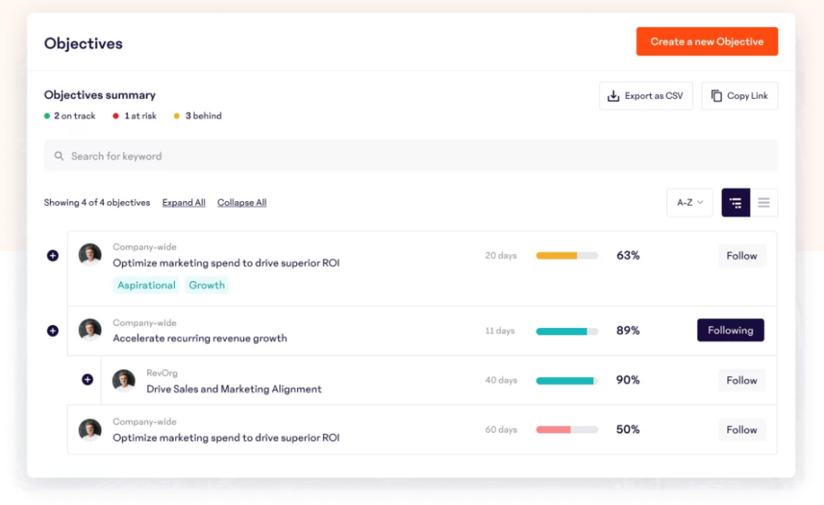Switch to flat list view icon
This screenshot has height=505, width=824.
pos(764,203)
